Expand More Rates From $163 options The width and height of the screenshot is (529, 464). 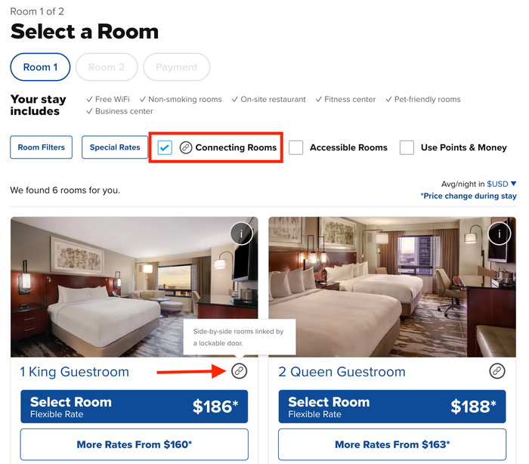point(392,444)
